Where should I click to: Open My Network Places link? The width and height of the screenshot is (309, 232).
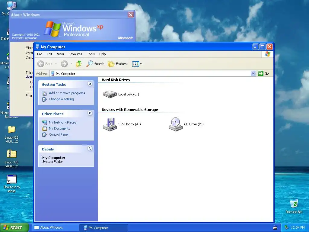point(62,122)
